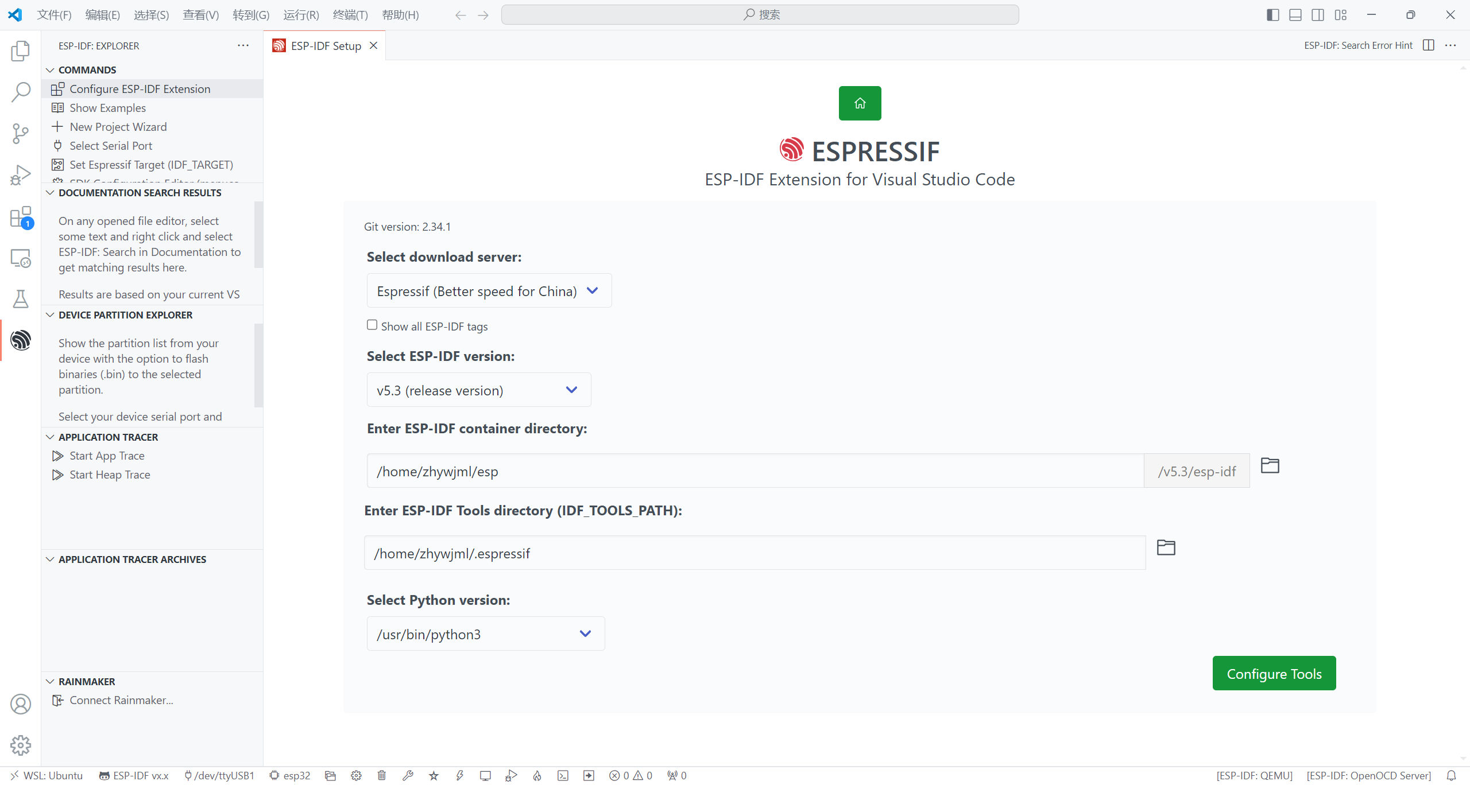1470x785 pixels.
Task: Click the Configure Tools button
Action: [1274, 674]
